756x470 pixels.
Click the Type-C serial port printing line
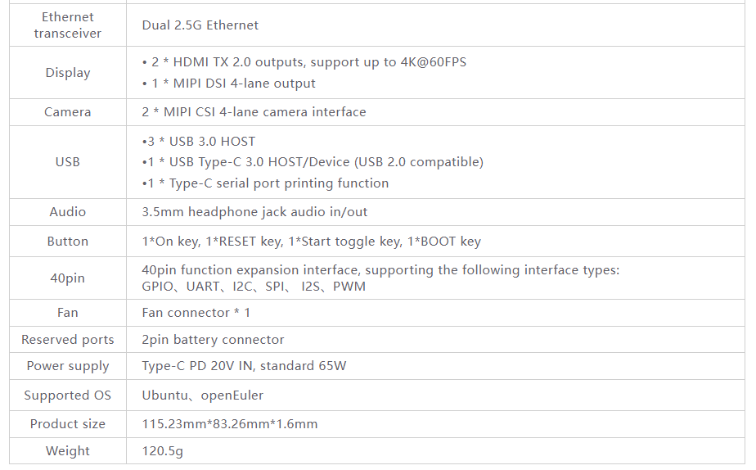tap(265, 183)
